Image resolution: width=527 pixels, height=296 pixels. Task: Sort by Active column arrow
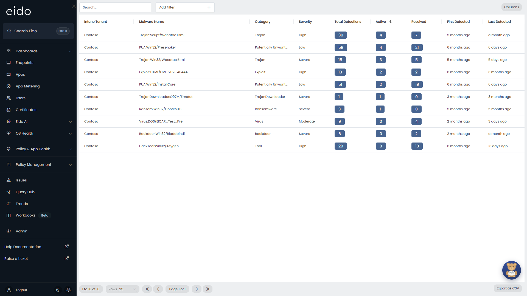[x=391, y=22]
